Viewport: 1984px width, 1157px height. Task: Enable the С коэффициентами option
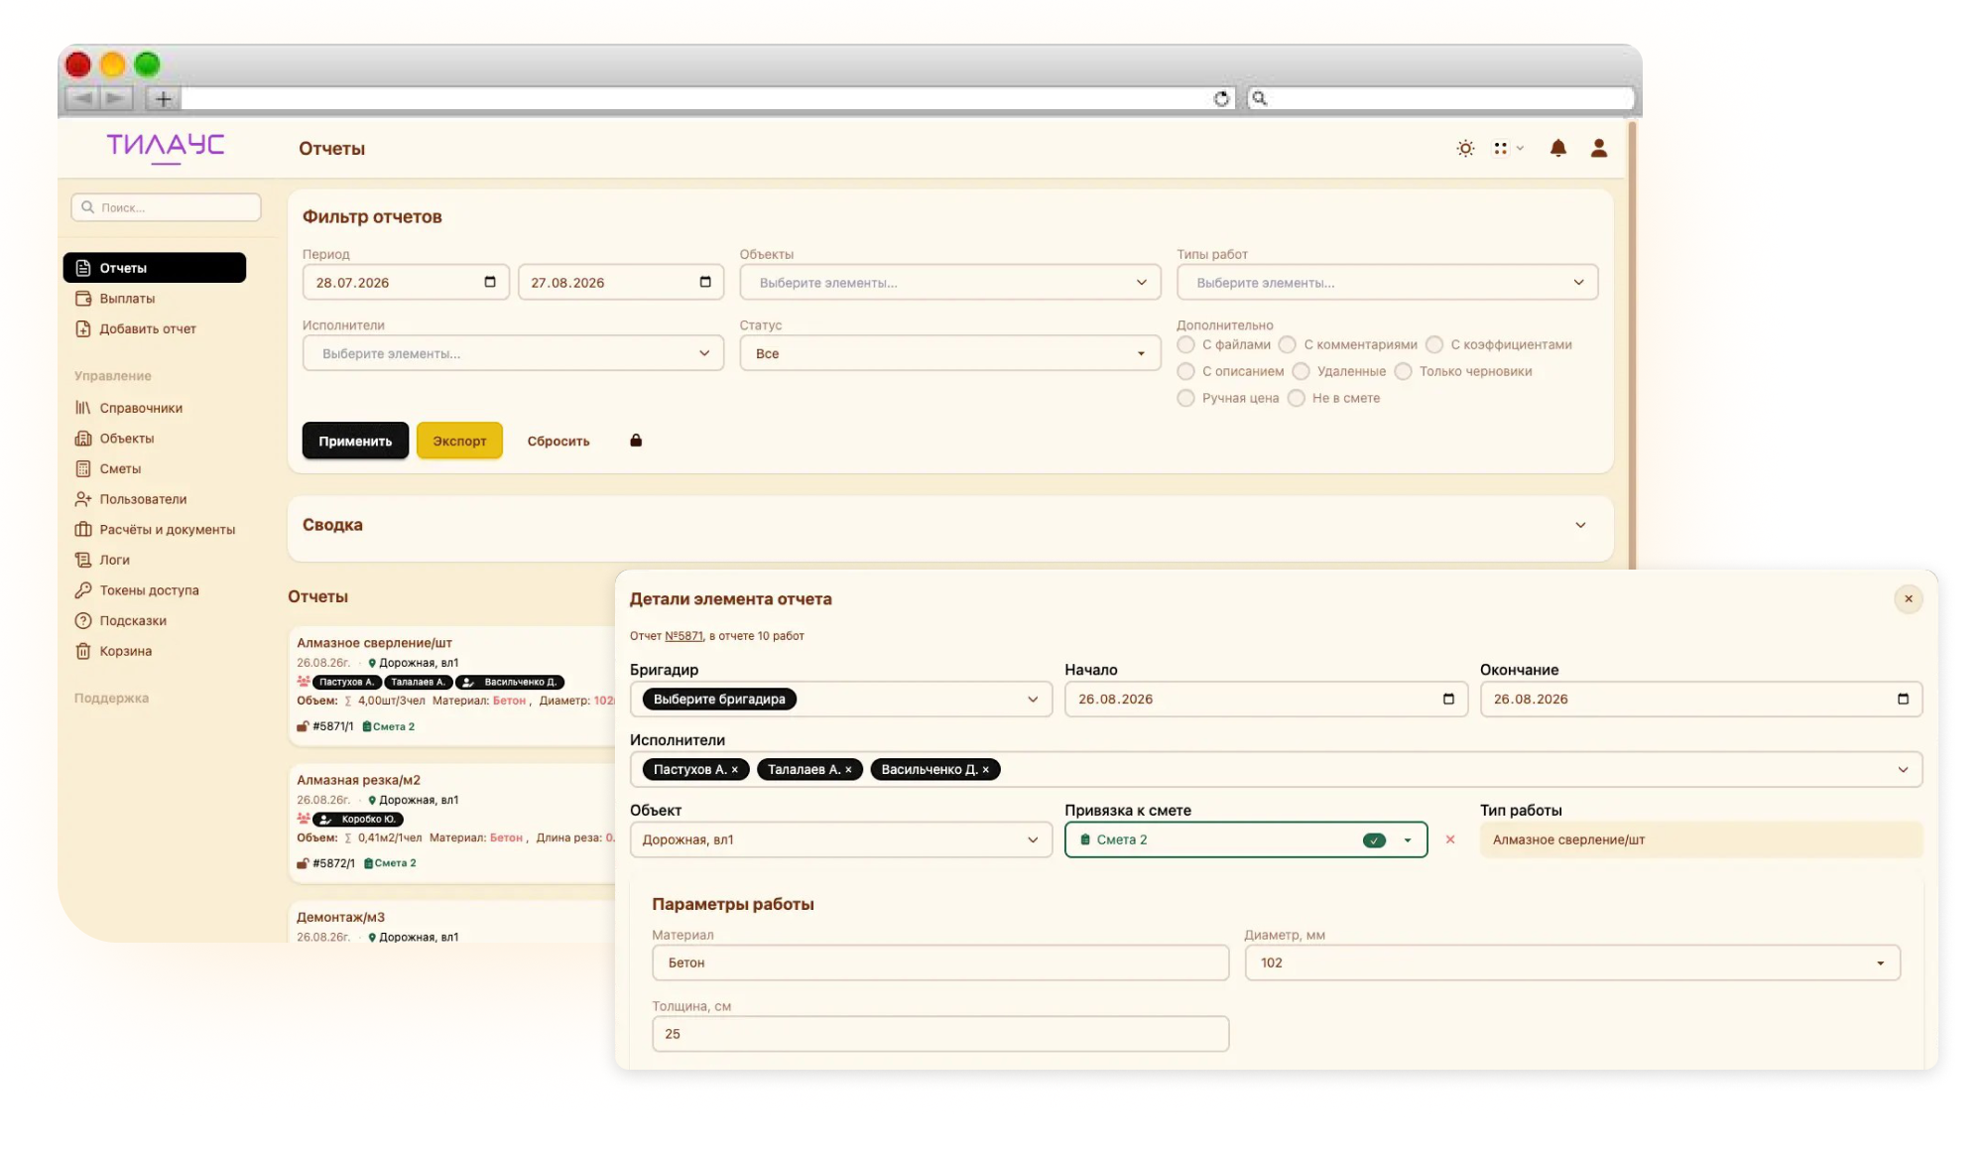coord(1434,344)
